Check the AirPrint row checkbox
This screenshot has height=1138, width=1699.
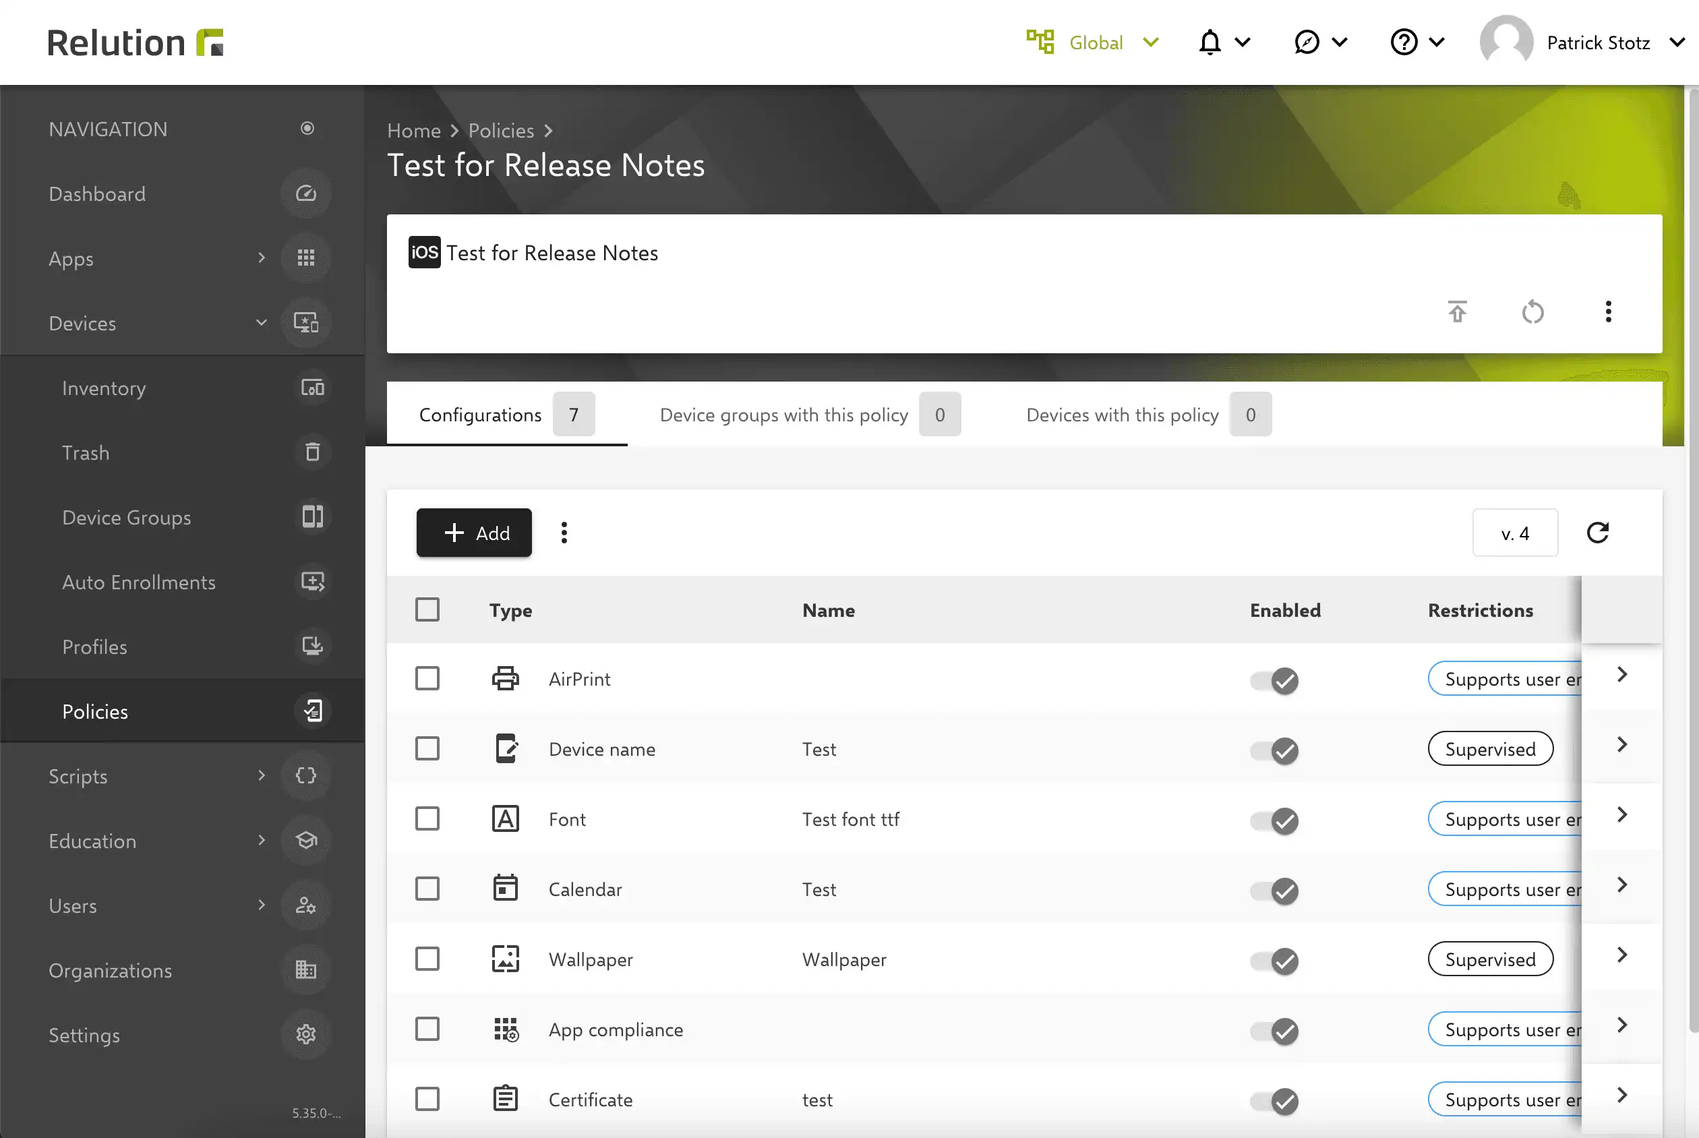[x=427, y=678]
